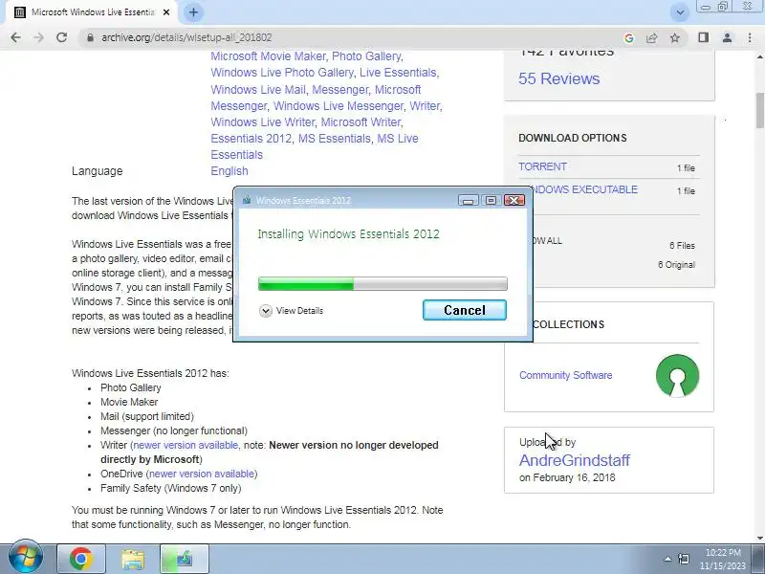Click the 6 Original files text
765x574 pixels.
tap(676, 265)
